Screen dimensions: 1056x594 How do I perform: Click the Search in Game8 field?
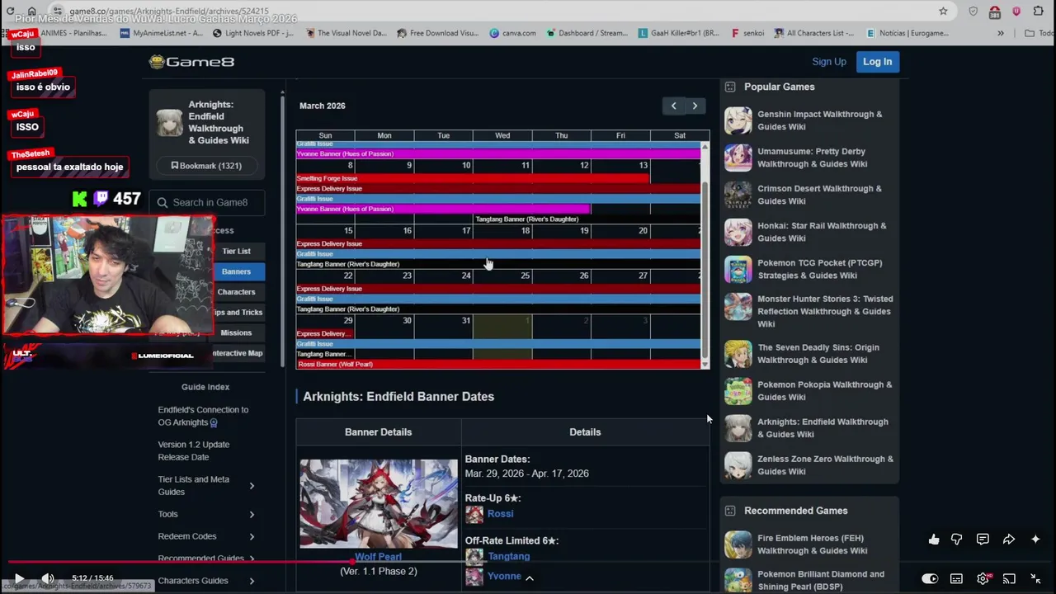[x=206, y=202]
